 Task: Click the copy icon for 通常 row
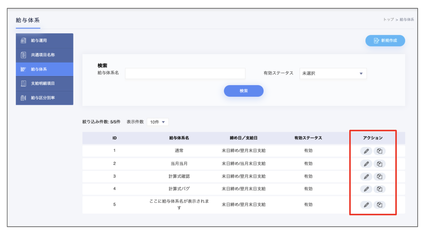[x=379, y=151]
